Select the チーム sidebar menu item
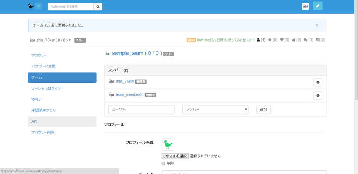The height and width of the screenshot is (174, 358). (62, 77)
